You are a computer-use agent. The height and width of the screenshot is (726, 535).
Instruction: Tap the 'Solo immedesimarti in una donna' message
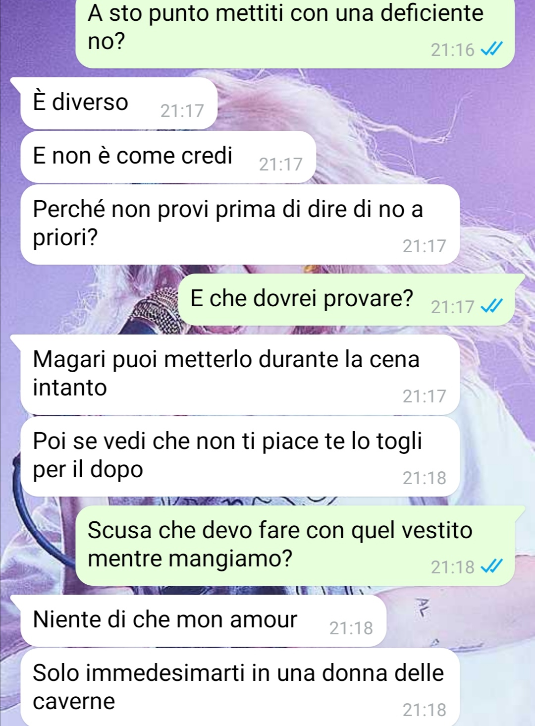click(240, 687)
